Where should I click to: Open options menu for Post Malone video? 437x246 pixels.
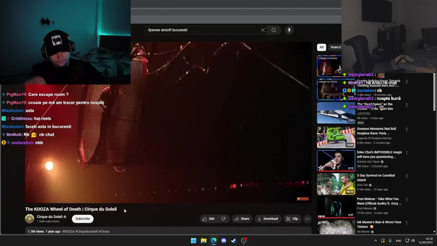coord(407,199)
